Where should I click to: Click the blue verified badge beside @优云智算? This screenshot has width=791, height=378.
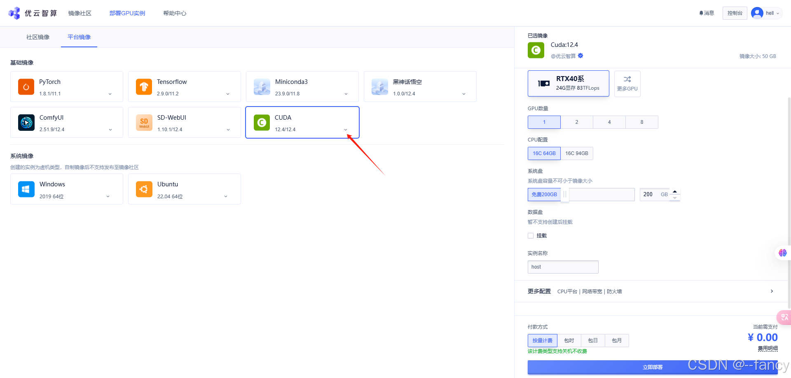(x=580, y=56)
